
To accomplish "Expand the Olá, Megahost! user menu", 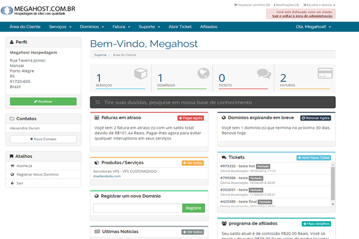I will (313, 27).
